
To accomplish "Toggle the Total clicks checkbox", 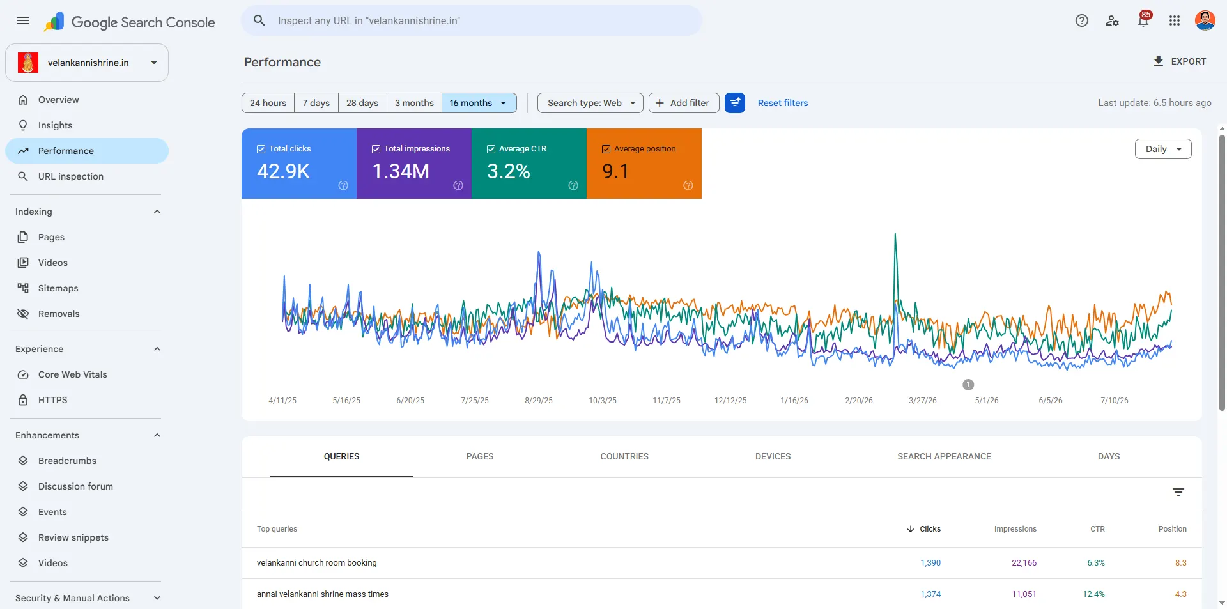I will 261,149.
